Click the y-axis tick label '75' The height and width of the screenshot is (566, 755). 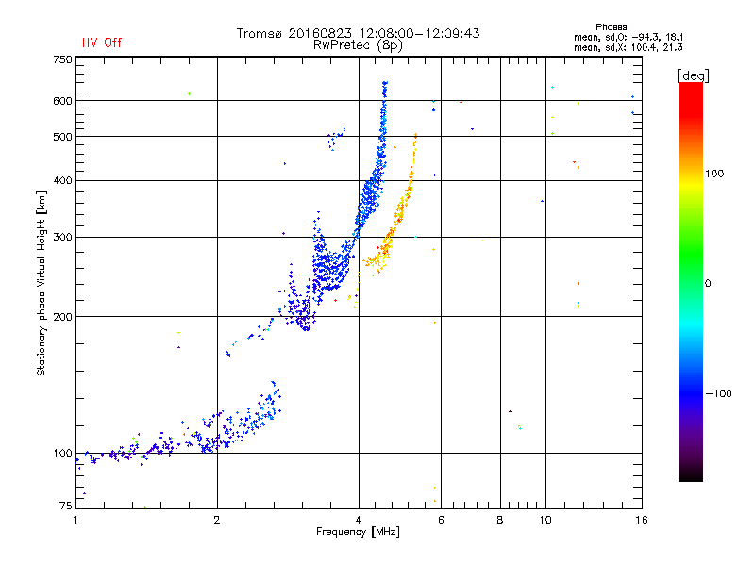[x=66, y=506]
